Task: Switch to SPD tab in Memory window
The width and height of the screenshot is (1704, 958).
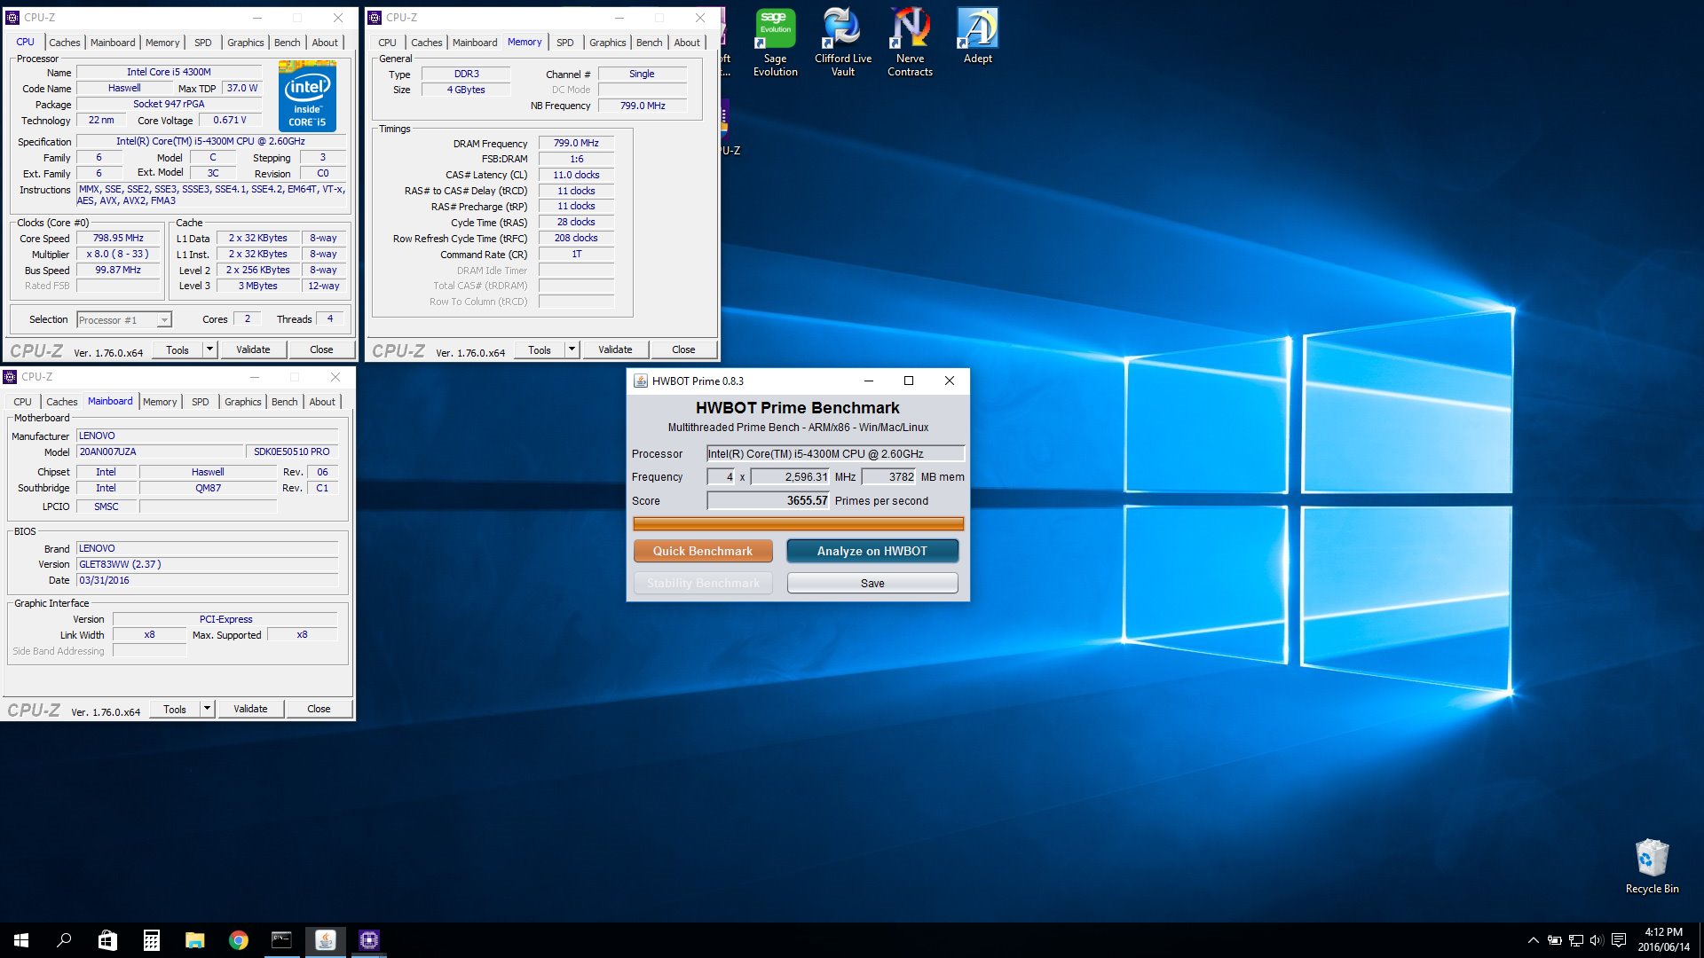Action: point(564,43)
